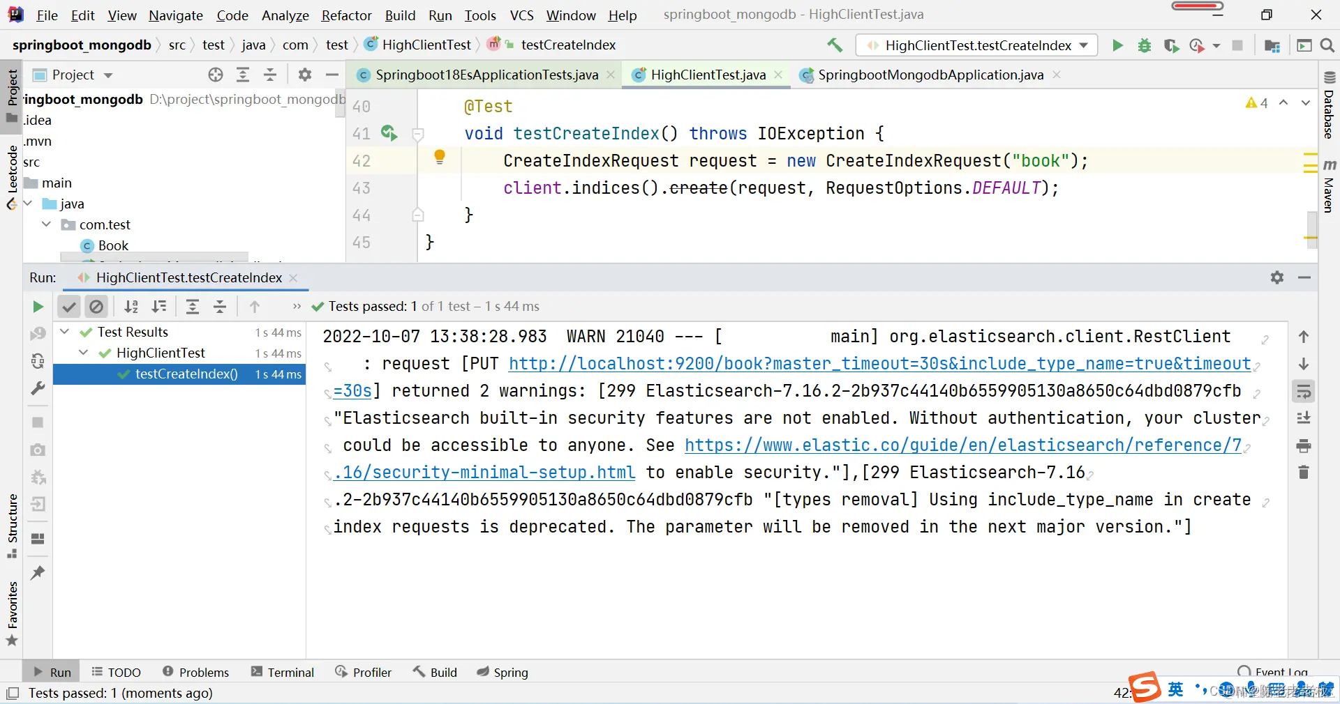Click the Build project hammer icon

[x=835, y=45]
